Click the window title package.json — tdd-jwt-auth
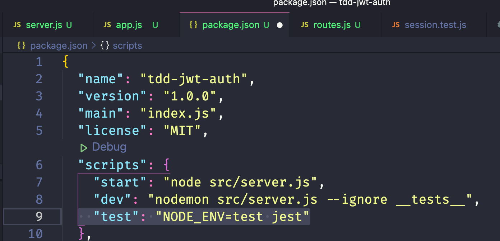 [x=332, y=3]
